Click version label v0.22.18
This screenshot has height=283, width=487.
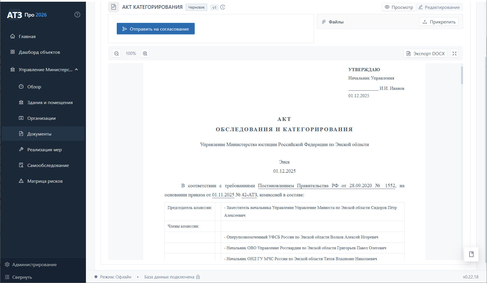tap(470, 277)
